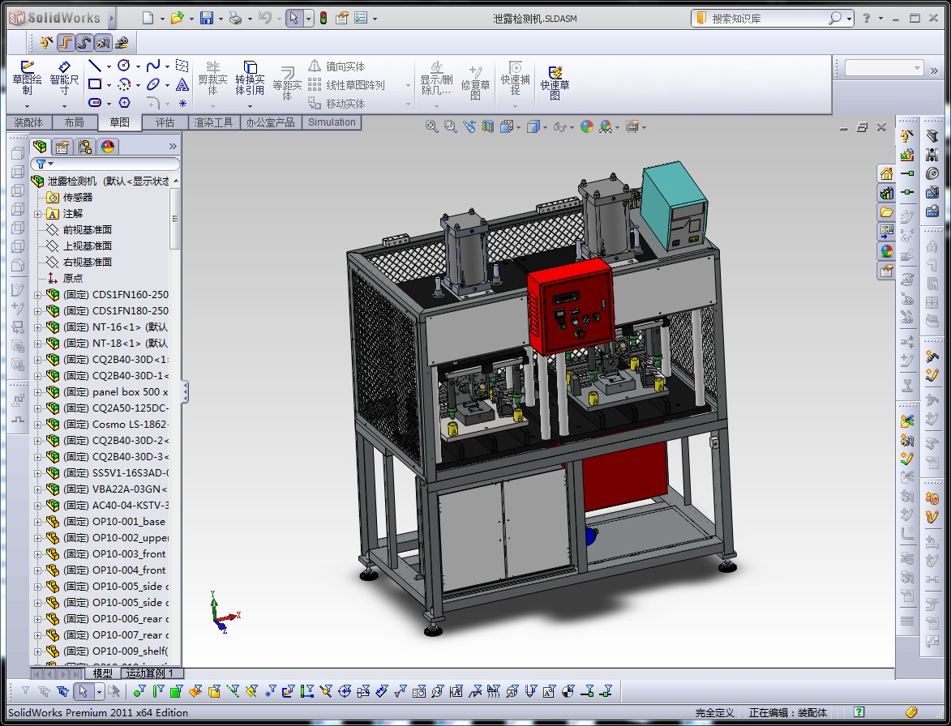Image resolution: width=951 pixels, height=726 pixels.
Task: Click the tree filter funnel icon
Action: (41, 164)
